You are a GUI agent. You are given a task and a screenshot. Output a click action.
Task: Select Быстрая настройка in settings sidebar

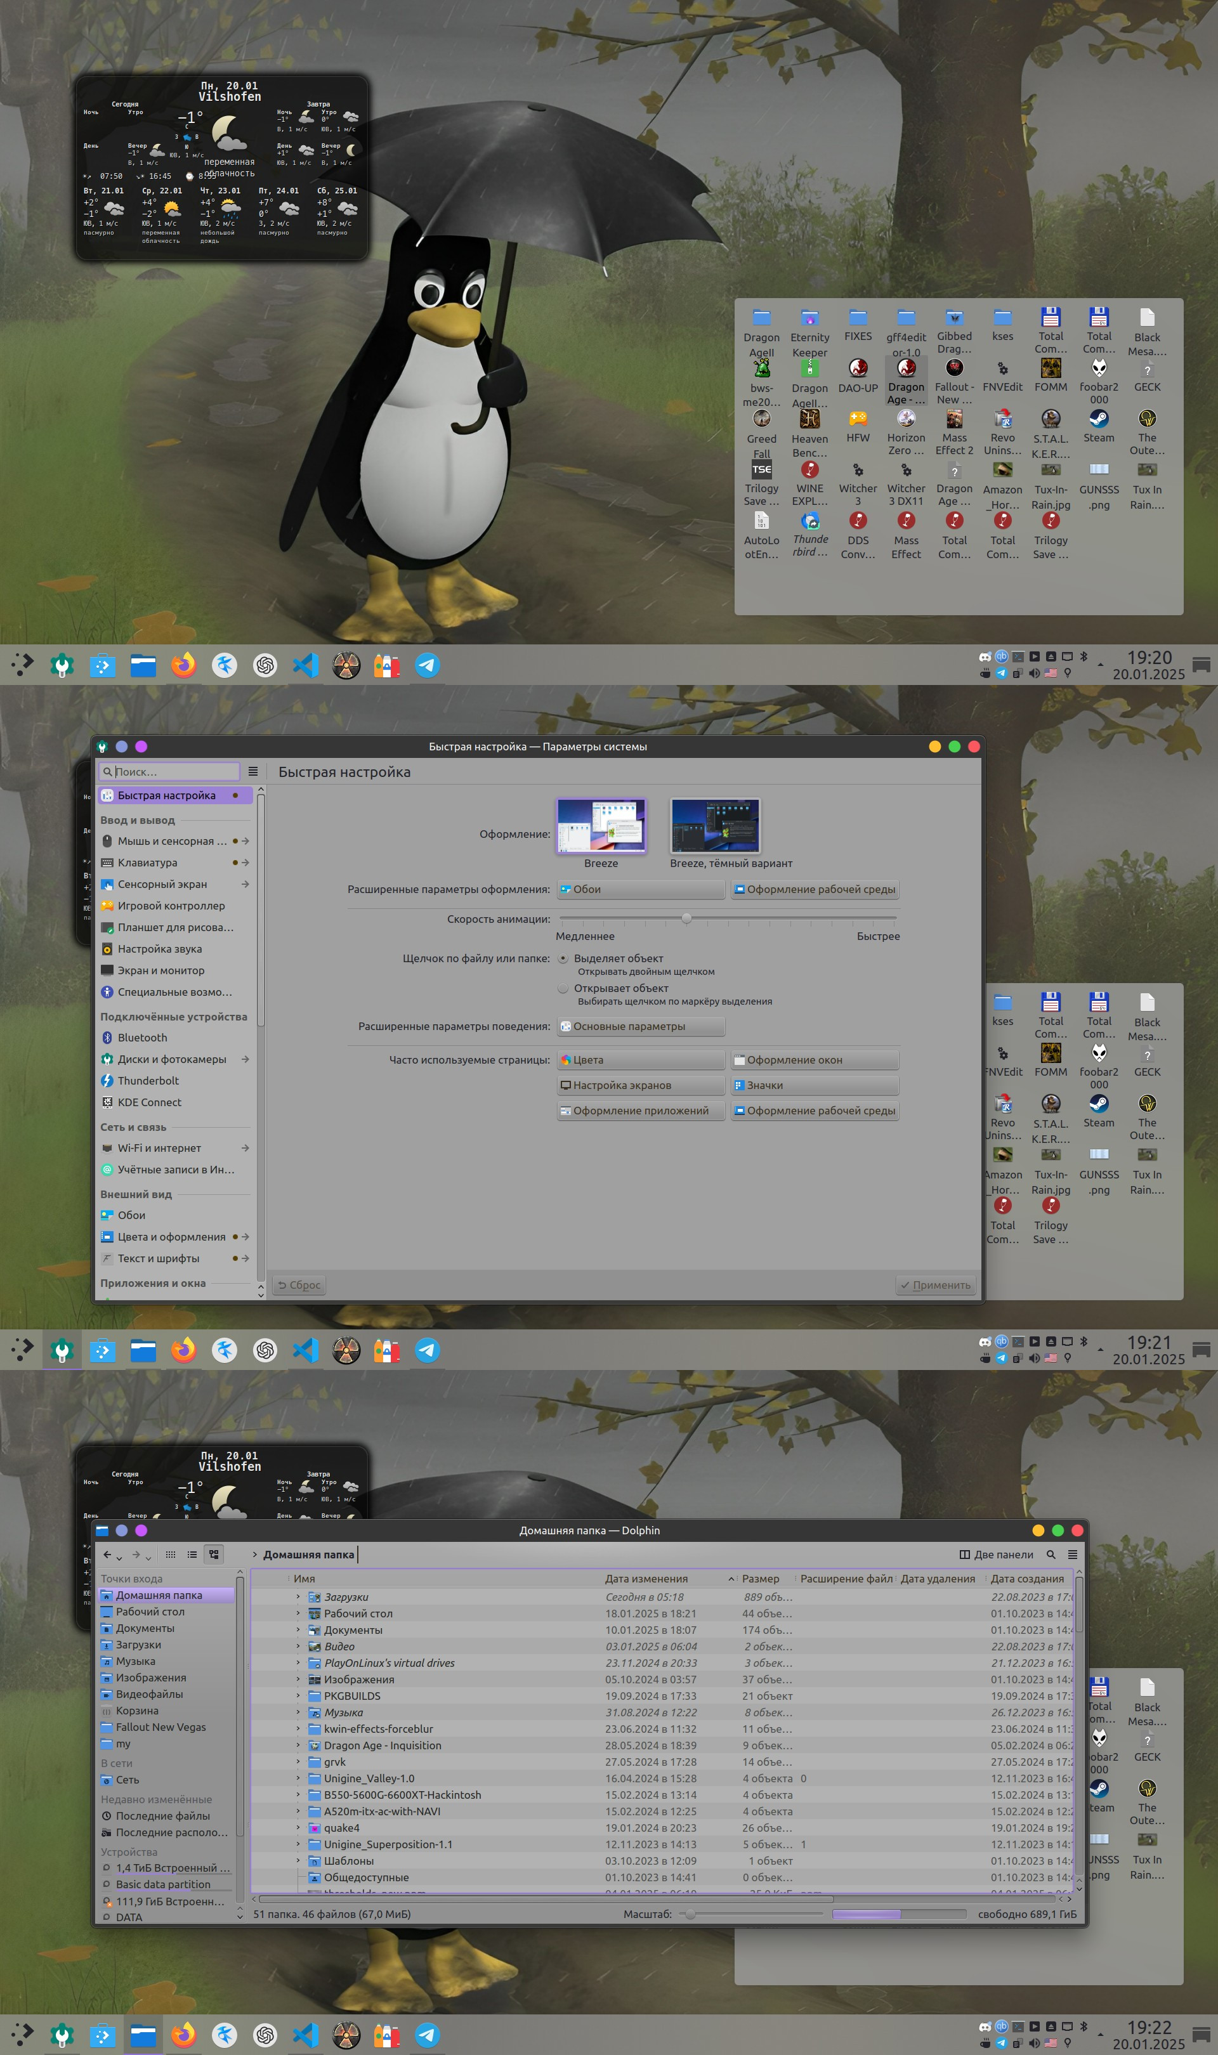[176, 795]
